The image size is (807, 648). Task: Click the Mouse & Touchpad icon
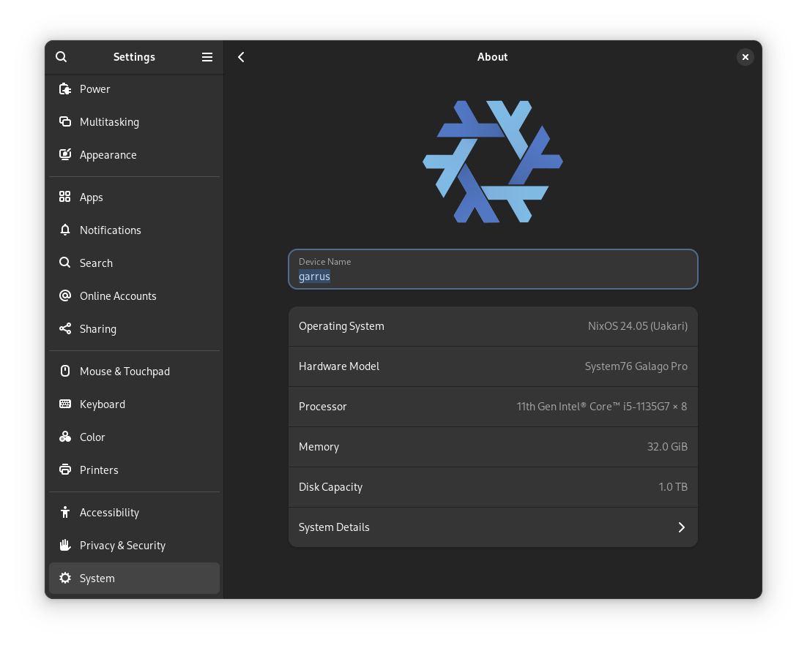click(x=65, y=371)
